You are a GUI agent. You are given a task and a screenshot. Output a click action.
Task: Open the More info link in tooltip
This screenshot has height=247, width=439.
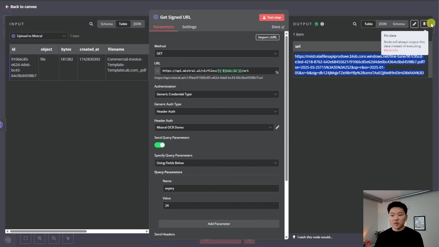pyautogui.click(x=391, y=50)
